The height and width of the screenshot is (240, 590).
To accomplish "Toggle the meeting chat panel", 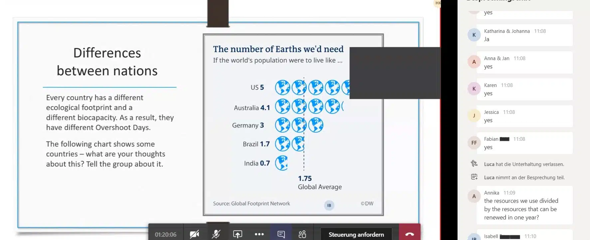I will [x=281, y=234].
